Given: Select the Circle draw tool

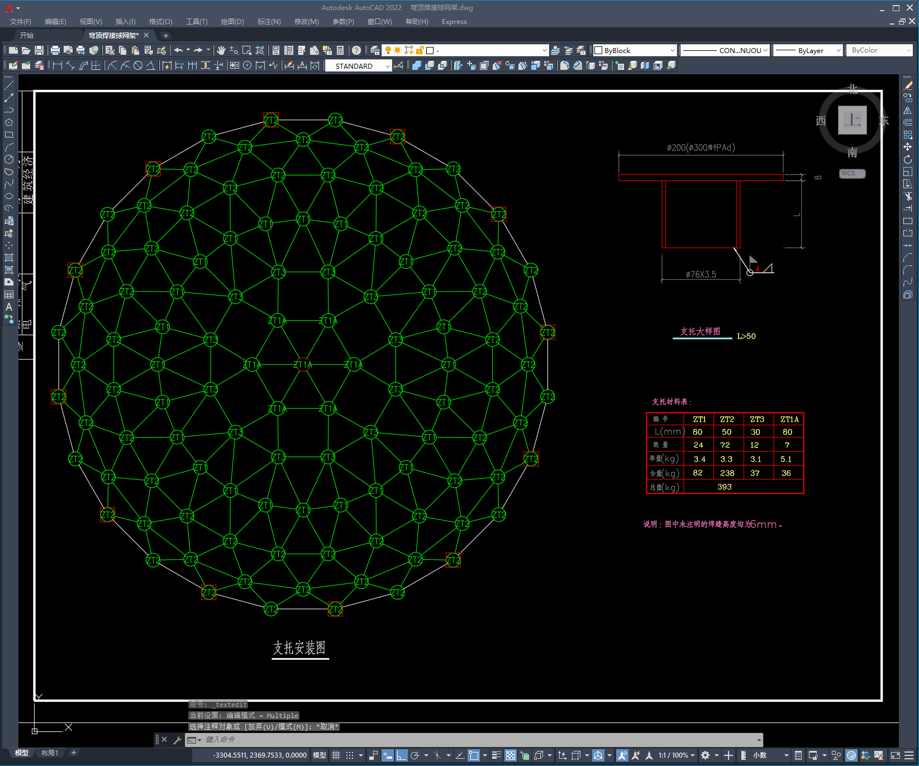Looking at the screenshot, I should pyautogui.click(x=9, y=159).
